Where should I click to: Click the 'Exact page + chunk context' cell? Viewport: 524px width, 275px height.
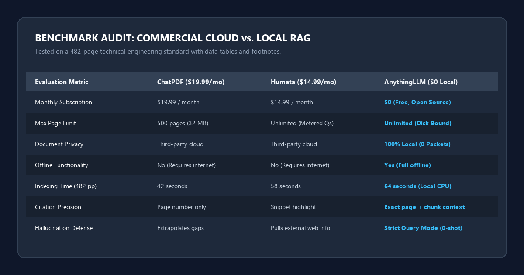click(424, 207)
